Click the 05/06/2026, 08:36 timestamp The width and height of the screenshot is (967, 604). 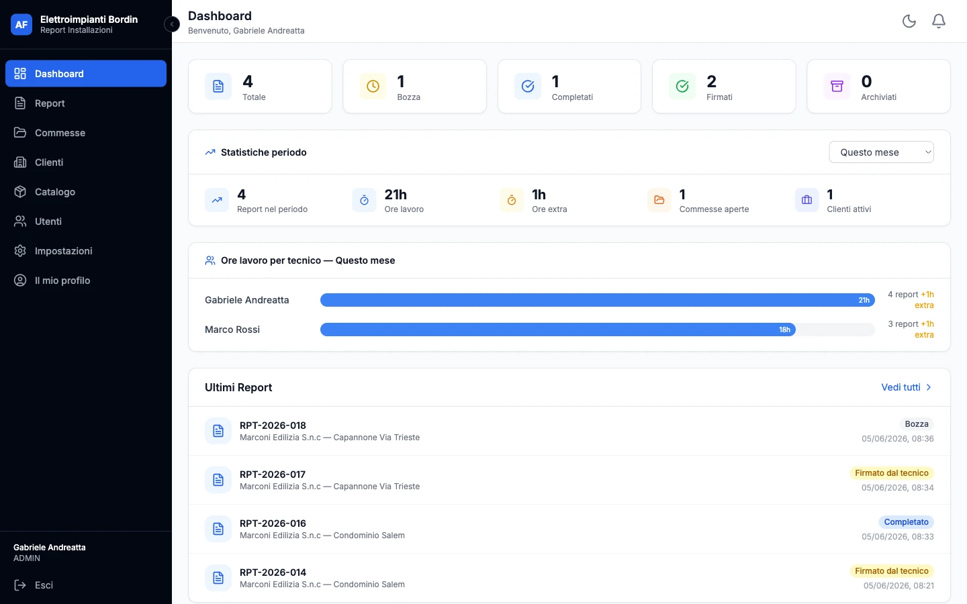898,439
